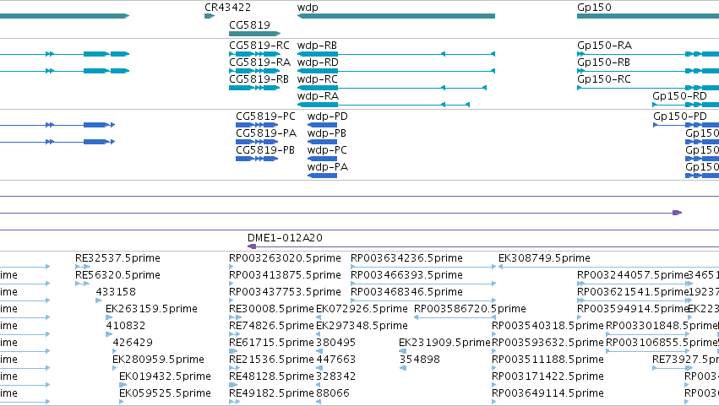Click protein CG5819-PA
This screenshot has height=406, width=719.
click(x=257, y=142)
